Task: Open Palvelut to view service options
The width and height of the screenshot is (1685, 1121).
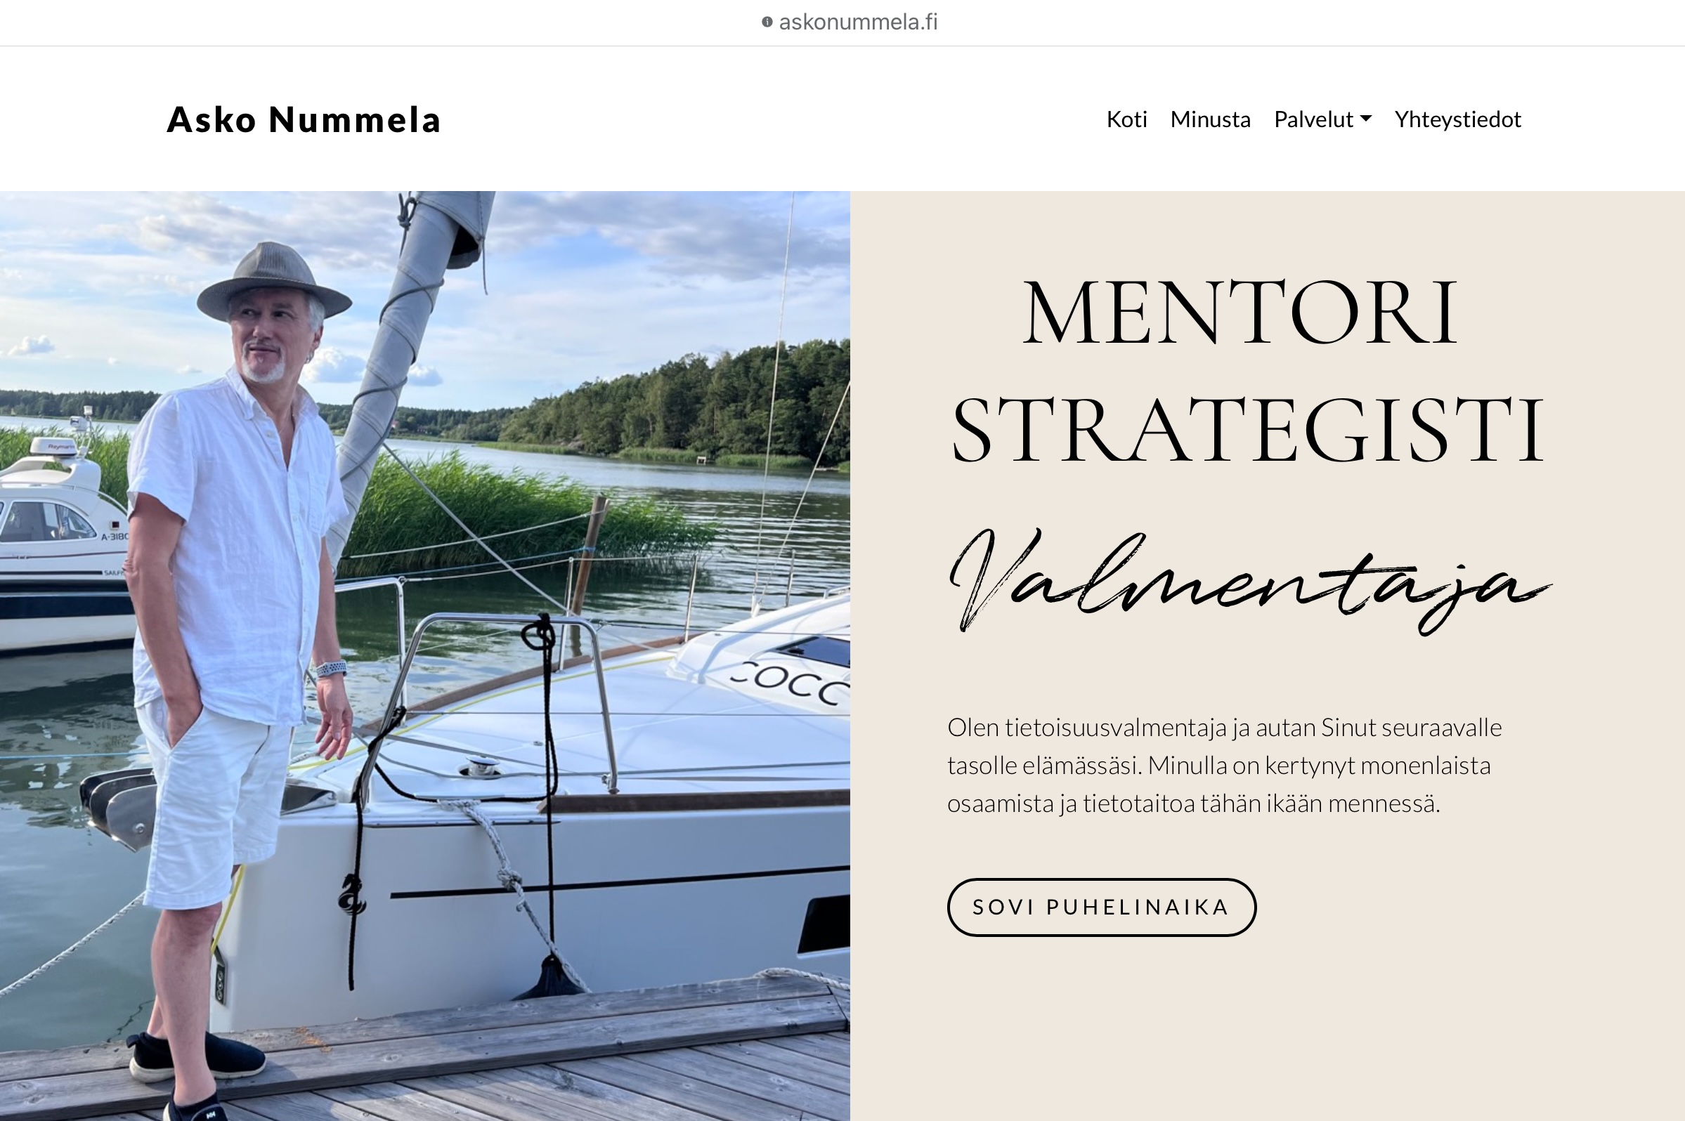Action: [1315, 119]
